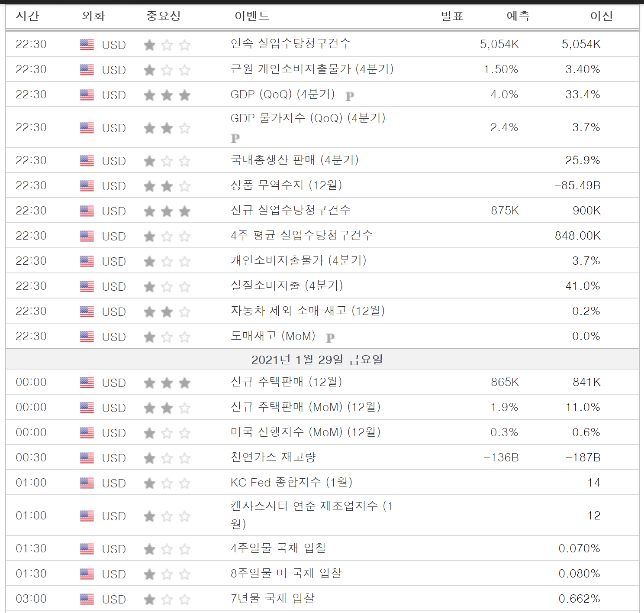Click the US flag in the 연속 실업수당청구건수 row

(x=87, y=45)
